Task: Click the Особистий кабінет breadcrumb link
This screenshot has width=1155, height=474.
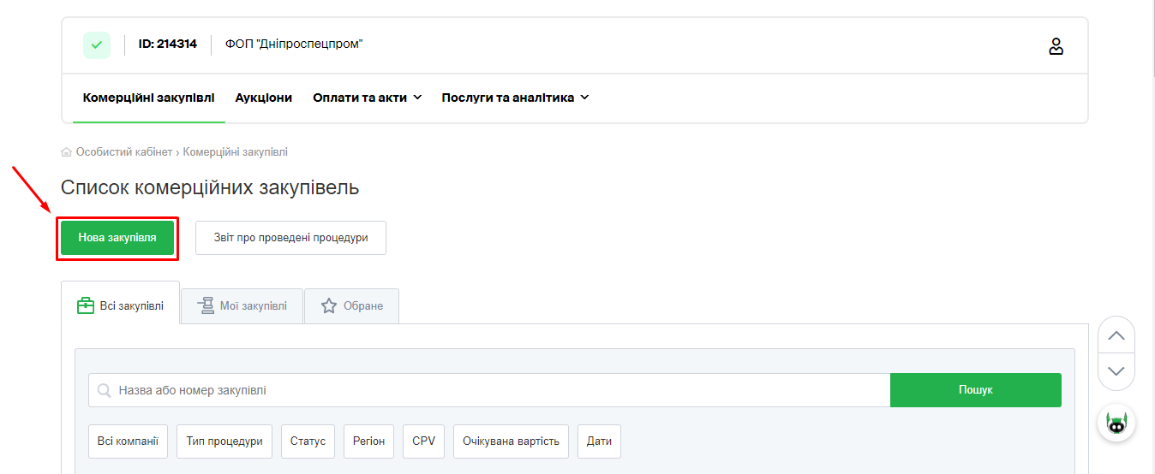Action: click(x=123, y=152)
